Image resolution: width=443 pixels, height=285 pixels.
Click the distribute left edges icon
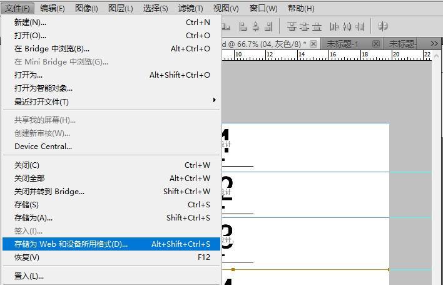click(x=334, y=26)
